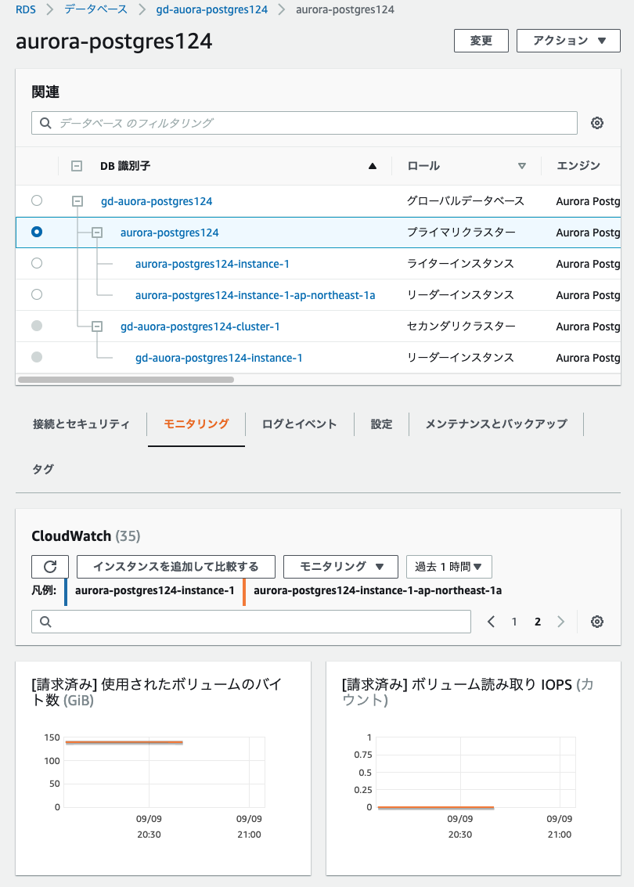The image size is (634, 887).
Task: Switch to モニタリング tab
Action: [x=196, y=424]
